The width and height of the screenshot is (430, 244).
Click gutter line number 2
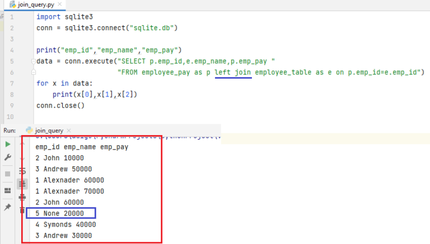[x=12, y=28]
